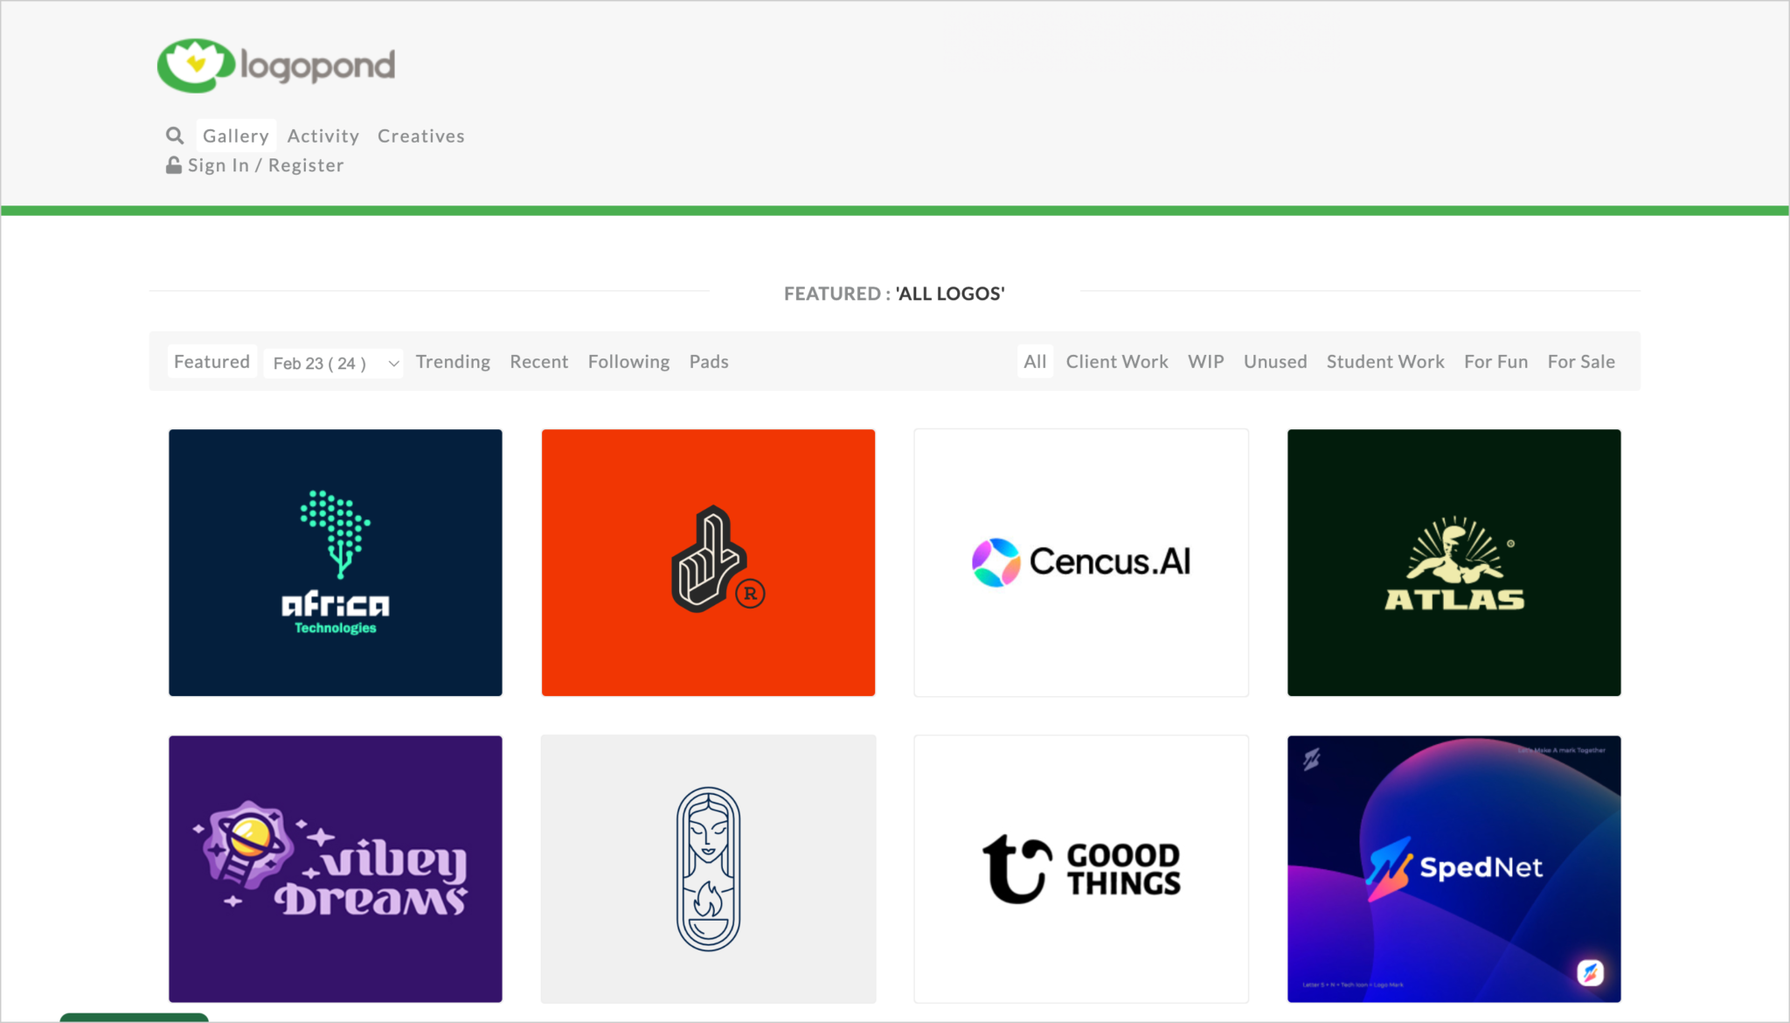Switch to Recent logos
The width and height of the screenshot is (1790, 1023).
(x=538, y=361)
